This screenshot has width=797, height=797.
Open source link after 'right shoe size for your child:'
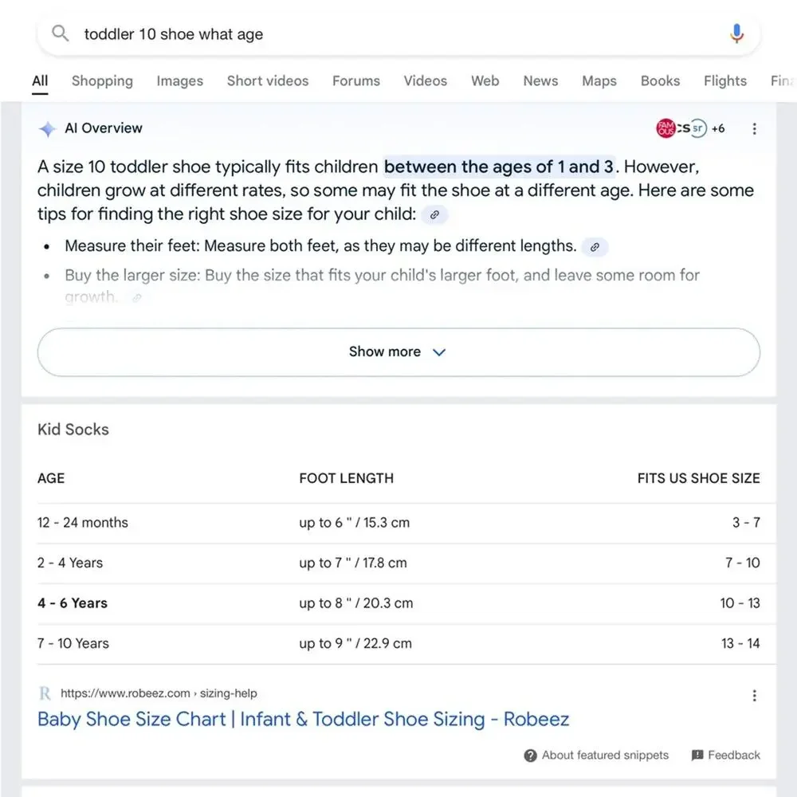[x=434, y=215]
